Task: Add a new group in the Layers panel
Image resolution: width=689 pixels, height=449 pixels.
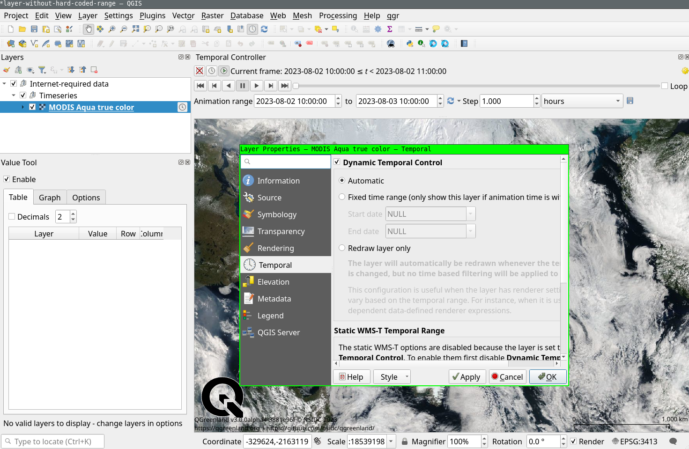Action: click(x=18, y=69)
